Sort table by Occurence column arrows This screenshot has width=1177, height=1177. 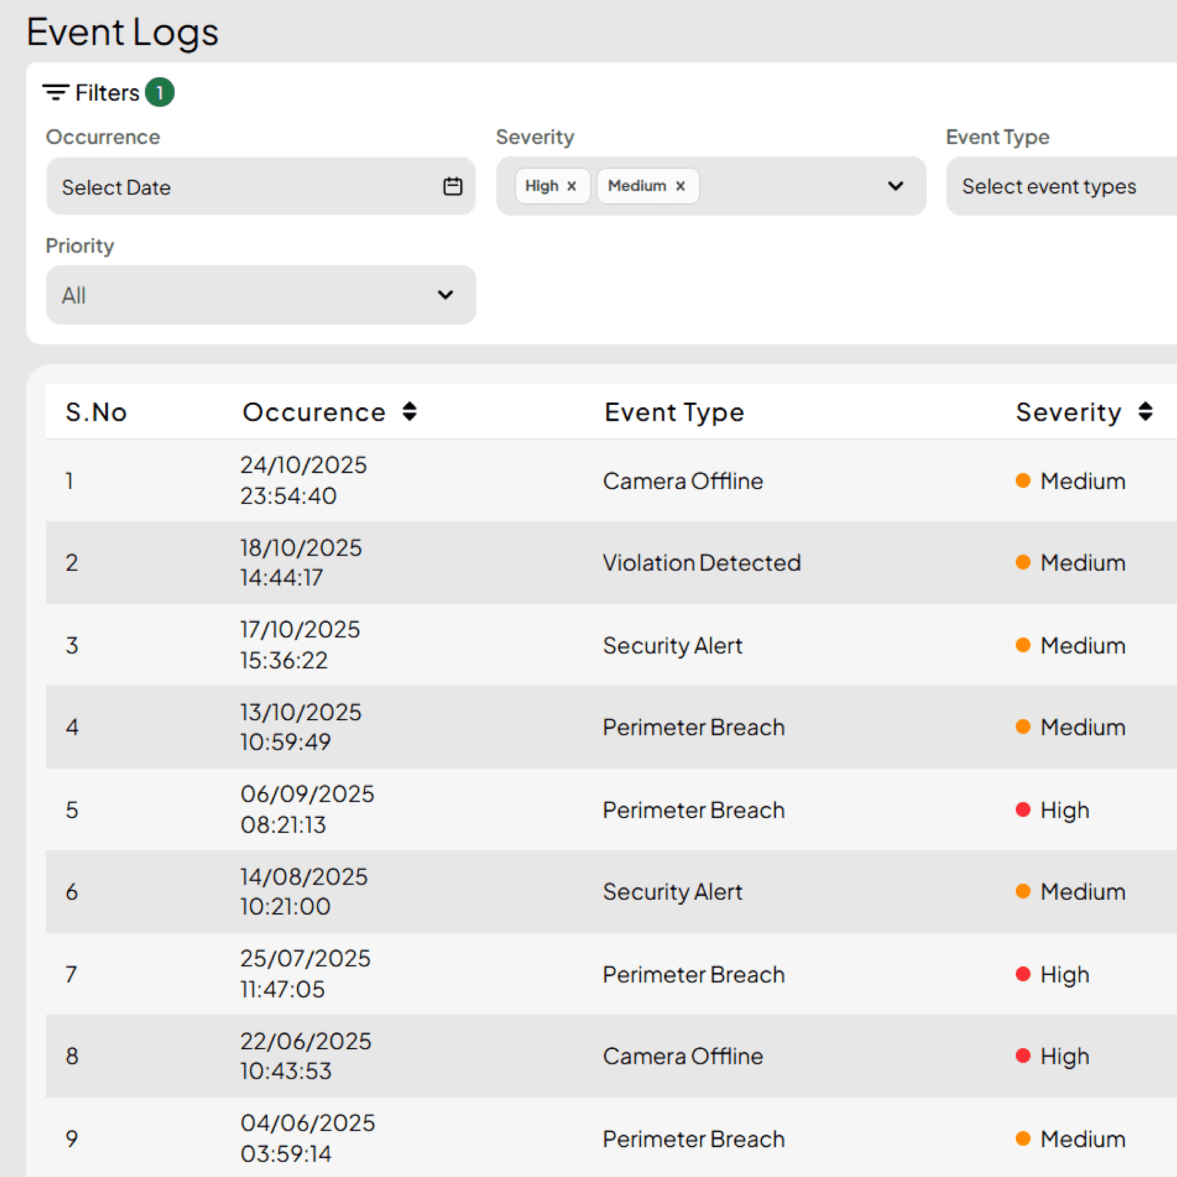[410, 412]
